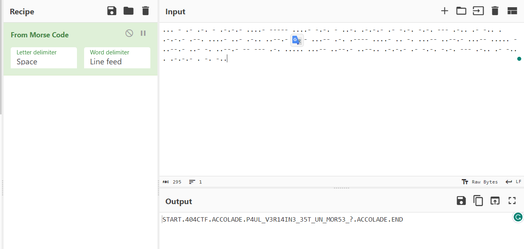Open file as input
Viewport: 524px width, 249px height.
[478, 11]
